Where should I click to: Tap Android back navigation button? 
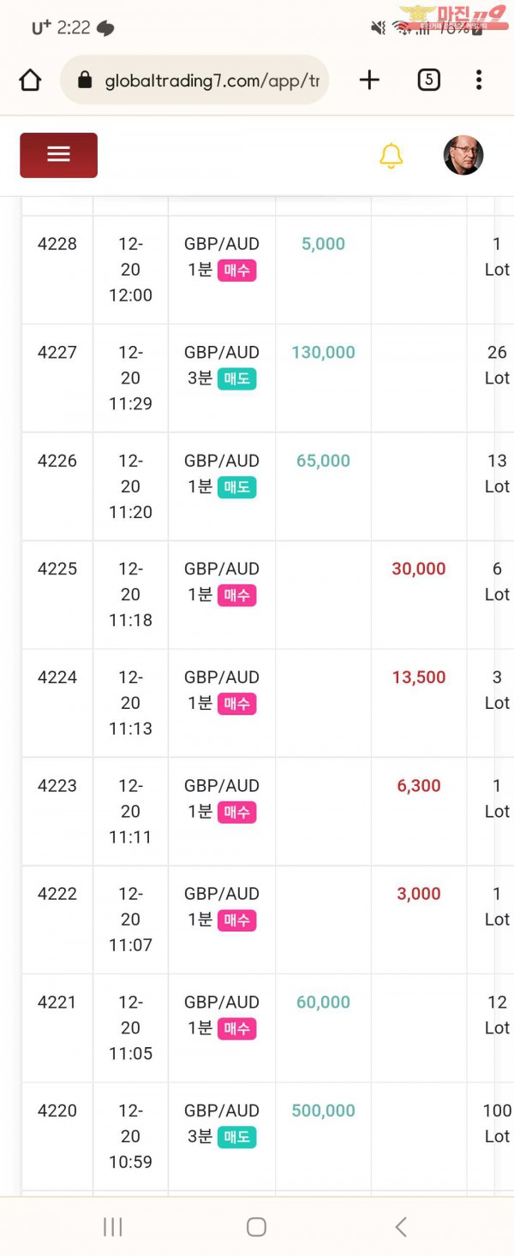tap(400, 1227)
